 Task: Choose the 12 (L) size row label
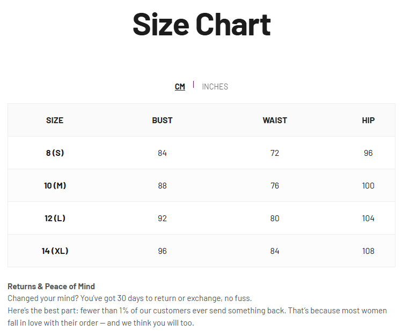[55, 219]
